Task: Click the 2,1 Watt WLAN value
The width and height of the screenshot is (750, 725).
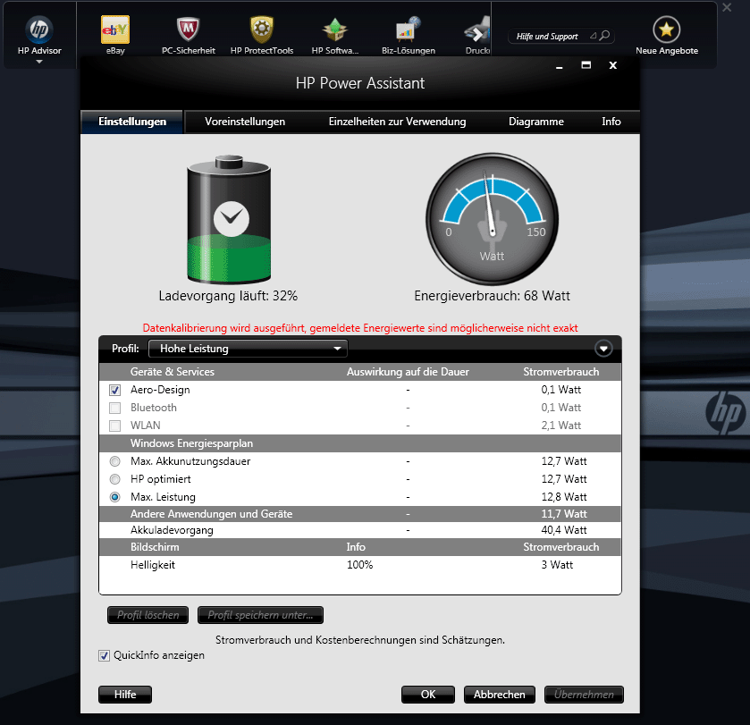Action: pyautogui.click(x=561, y=426)
